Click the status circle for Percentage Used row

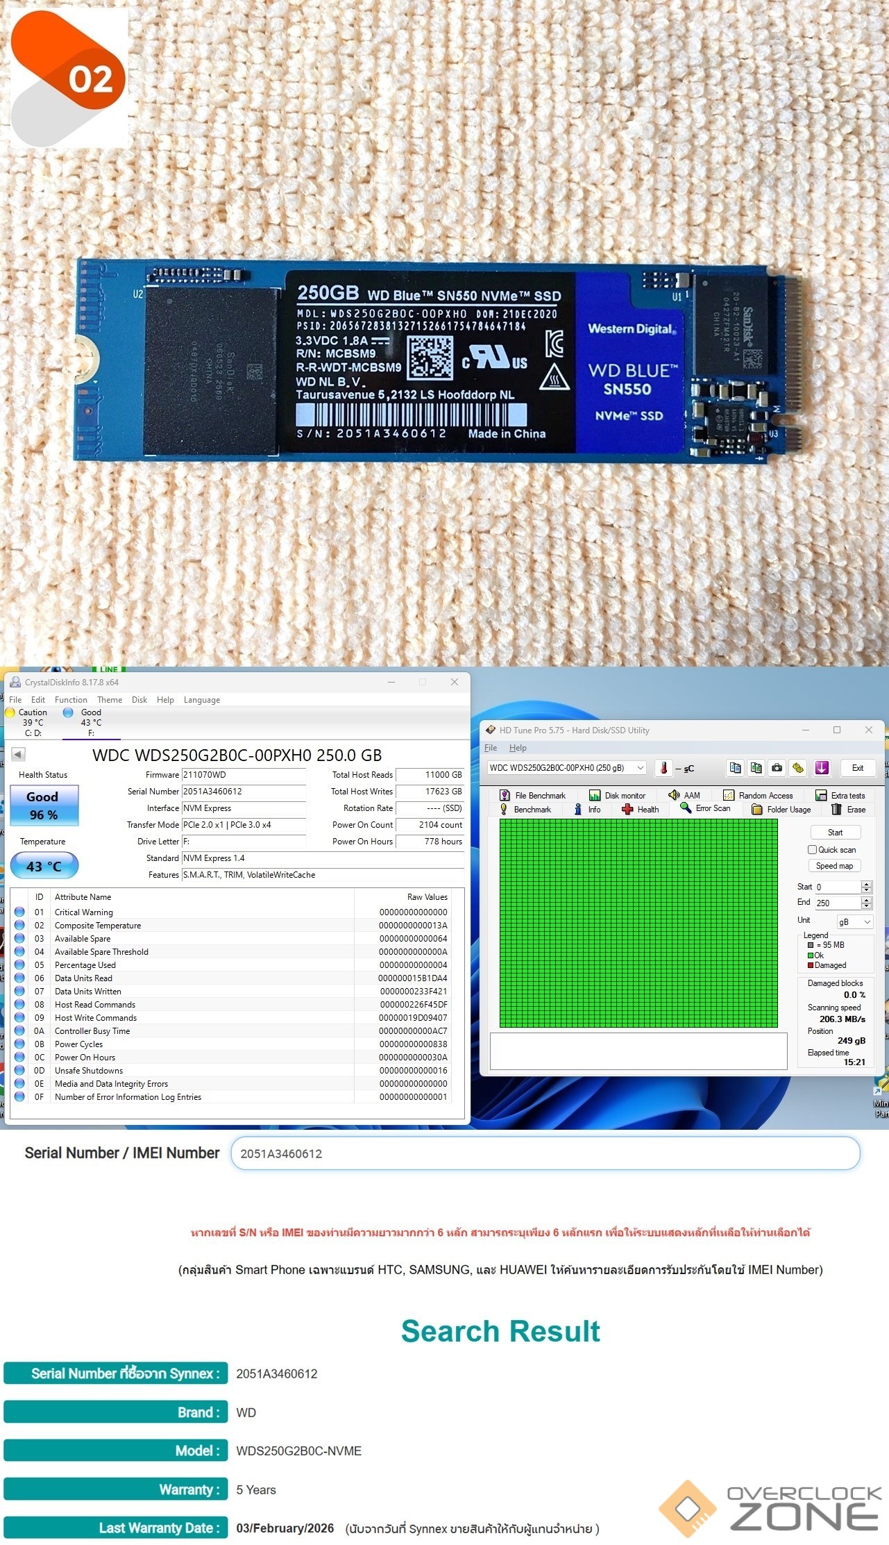[x=19, y=965]
